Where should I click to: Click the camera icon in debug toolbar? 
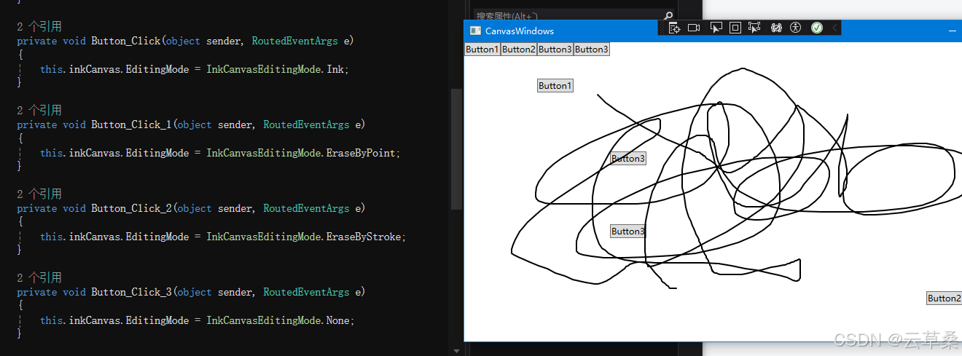coord(694,28)
